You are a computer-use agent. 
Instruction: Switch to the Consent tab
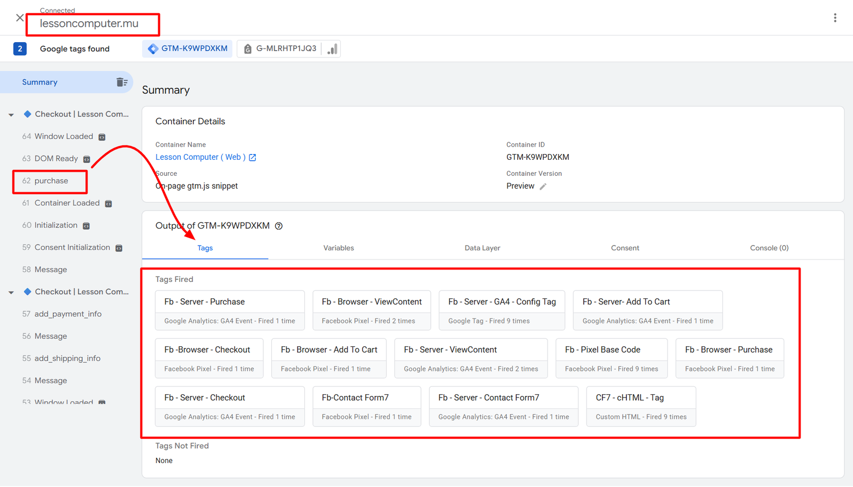[x=625, y=248]
